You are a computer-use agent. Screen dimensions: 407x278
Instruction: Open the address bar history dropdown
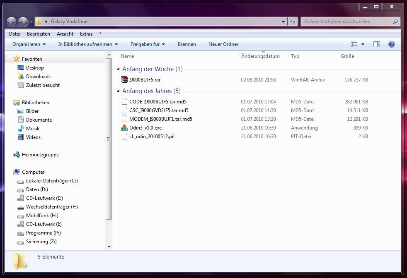point(283,22)
